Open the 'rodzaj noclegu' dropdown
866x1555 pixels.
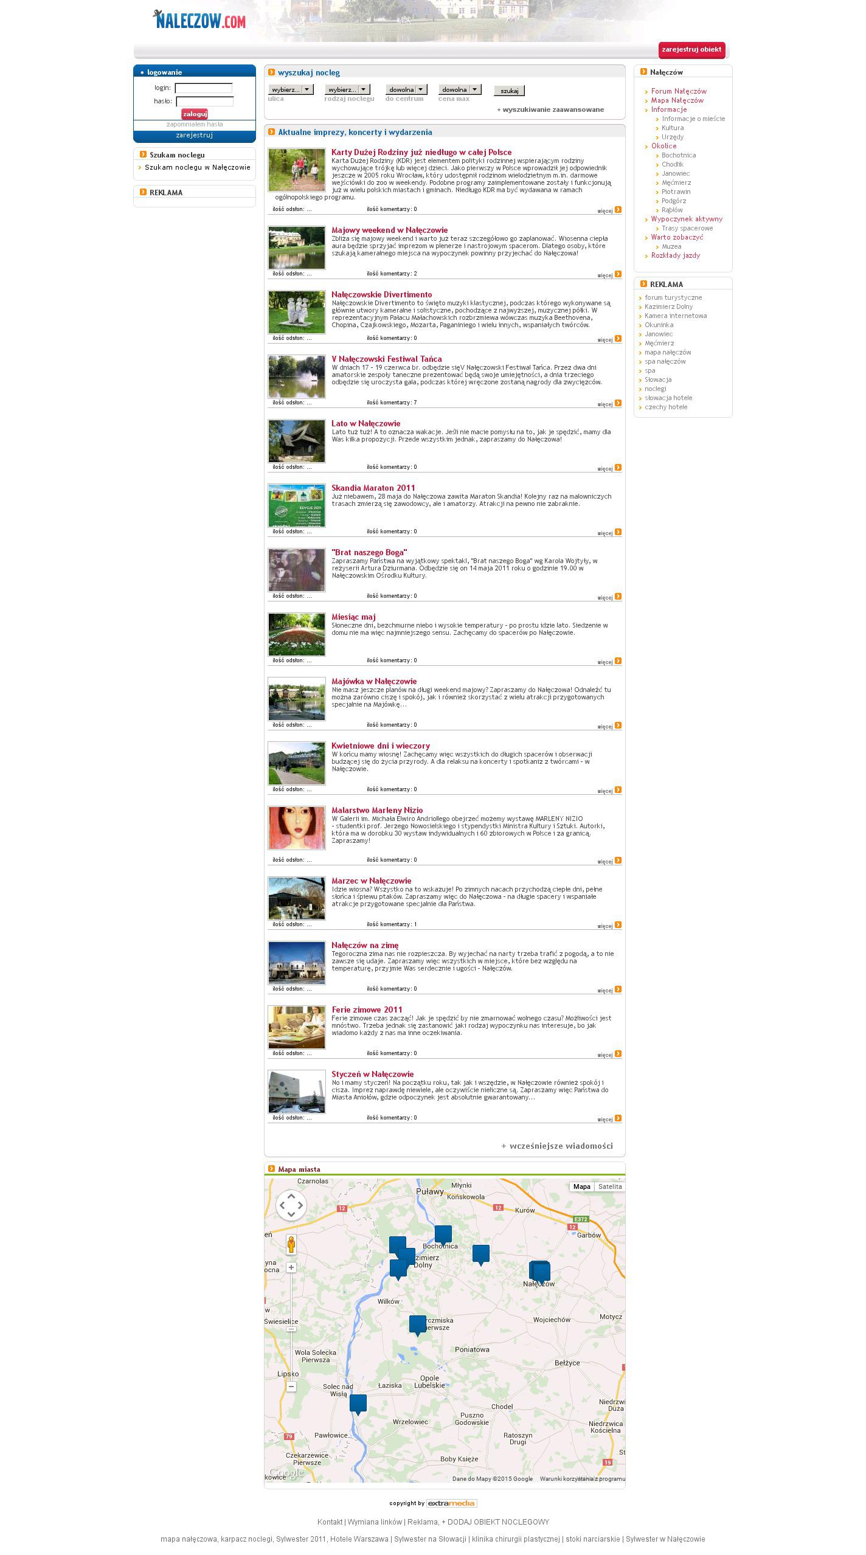click(347, 90)
